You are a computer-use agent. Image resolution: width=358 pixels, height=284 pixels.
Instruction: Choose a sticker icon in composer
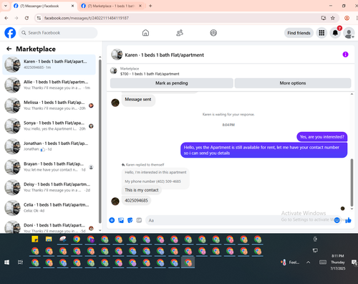pos(130,220)
